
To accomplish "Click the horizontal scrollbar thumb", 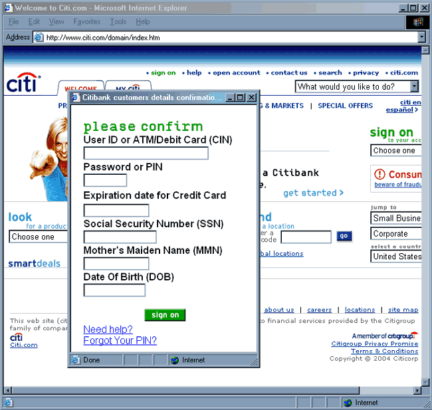I will tap(185, 390).
